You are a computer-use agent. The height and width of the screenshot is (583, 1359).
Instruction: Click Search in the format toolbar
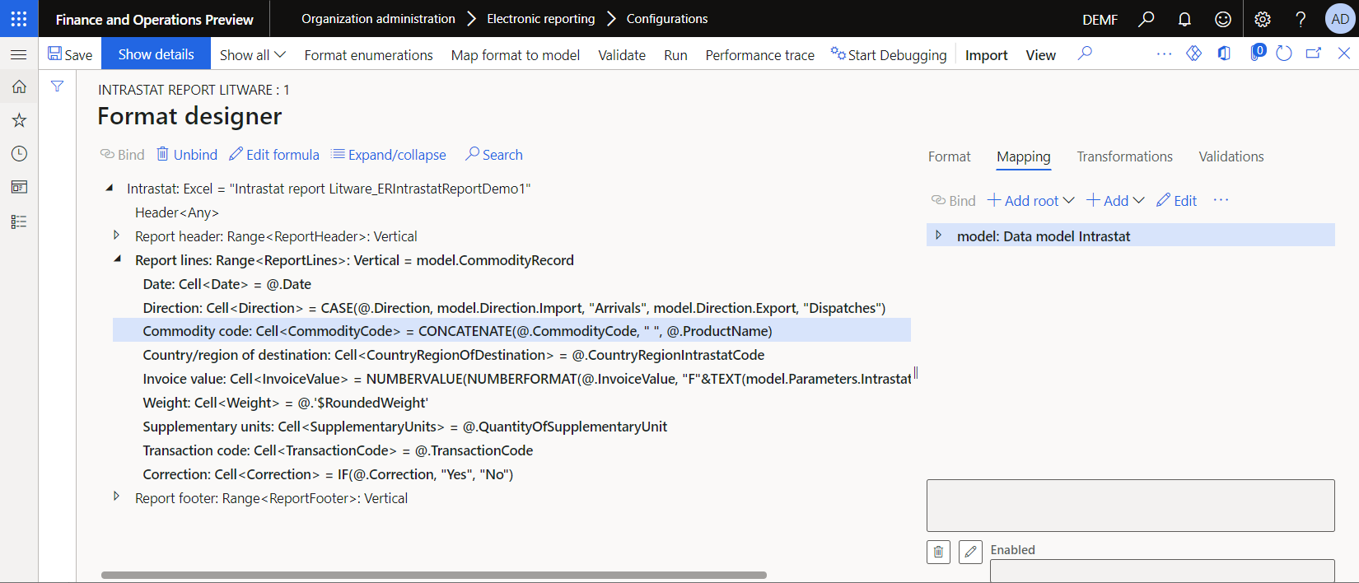[494, 154]
